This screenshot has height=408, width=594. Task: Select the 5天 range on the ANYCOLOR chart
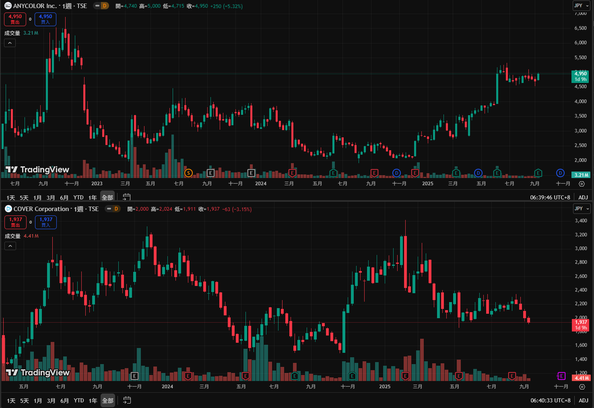coord(24,197)
